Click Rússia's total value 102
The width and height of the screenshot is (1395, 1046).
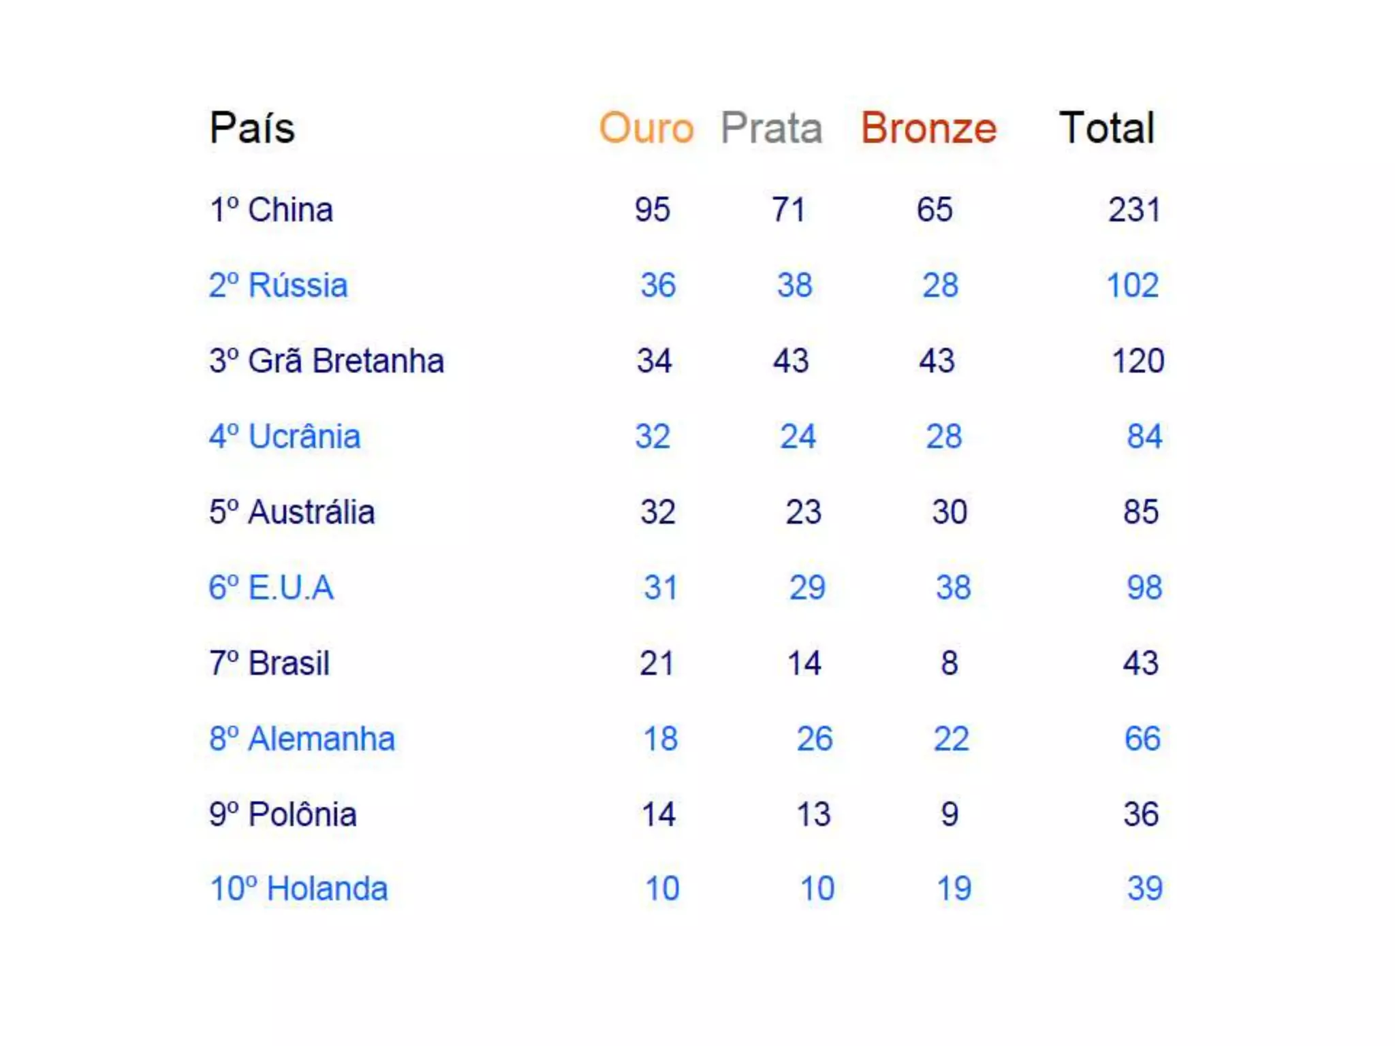[x=1132, y=285]
